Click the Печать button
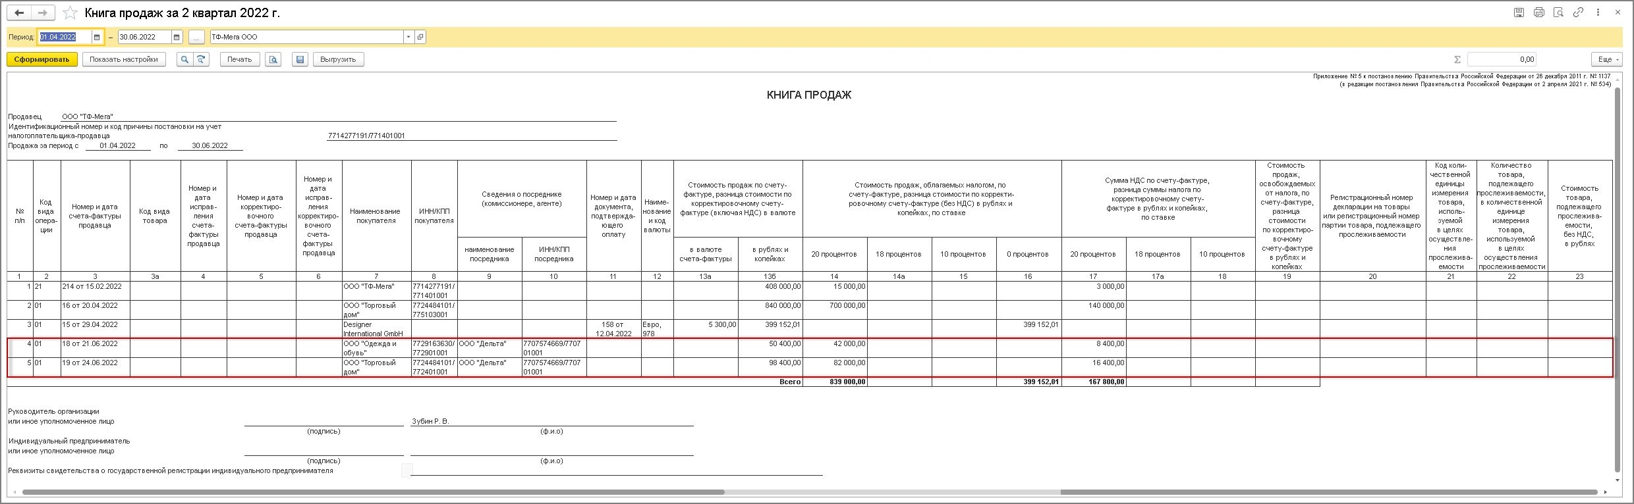 [240, 59]
